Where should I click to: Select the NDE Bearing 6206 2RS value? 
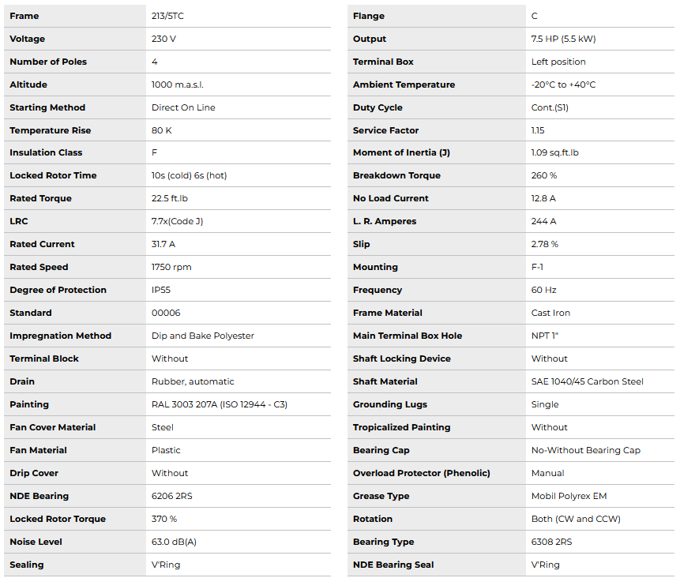pyautogui.click(x=175, y=496)
